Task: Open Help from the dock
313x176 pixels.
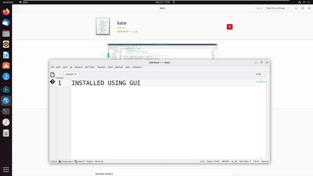Action: (x=6, y=77)
